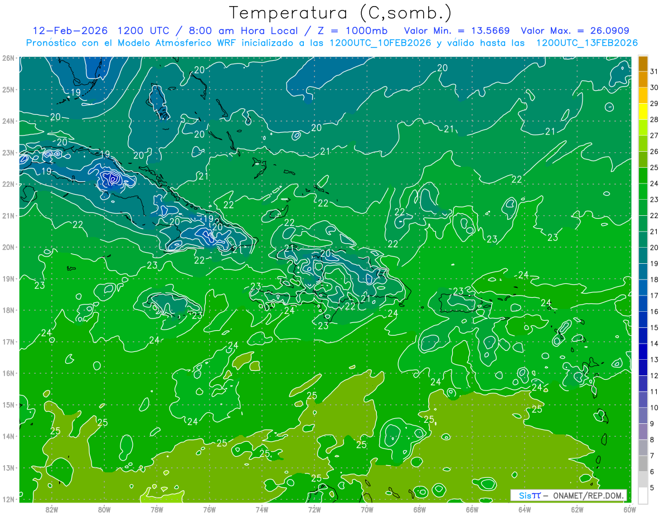Click the latitude label "26N"
Image resolution: width=669 pixels, height=517 pixels.
point(8,58)
